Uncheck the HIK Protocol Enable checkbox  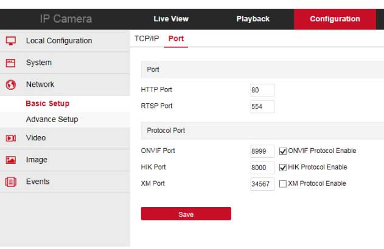click(x=283, y=168)
